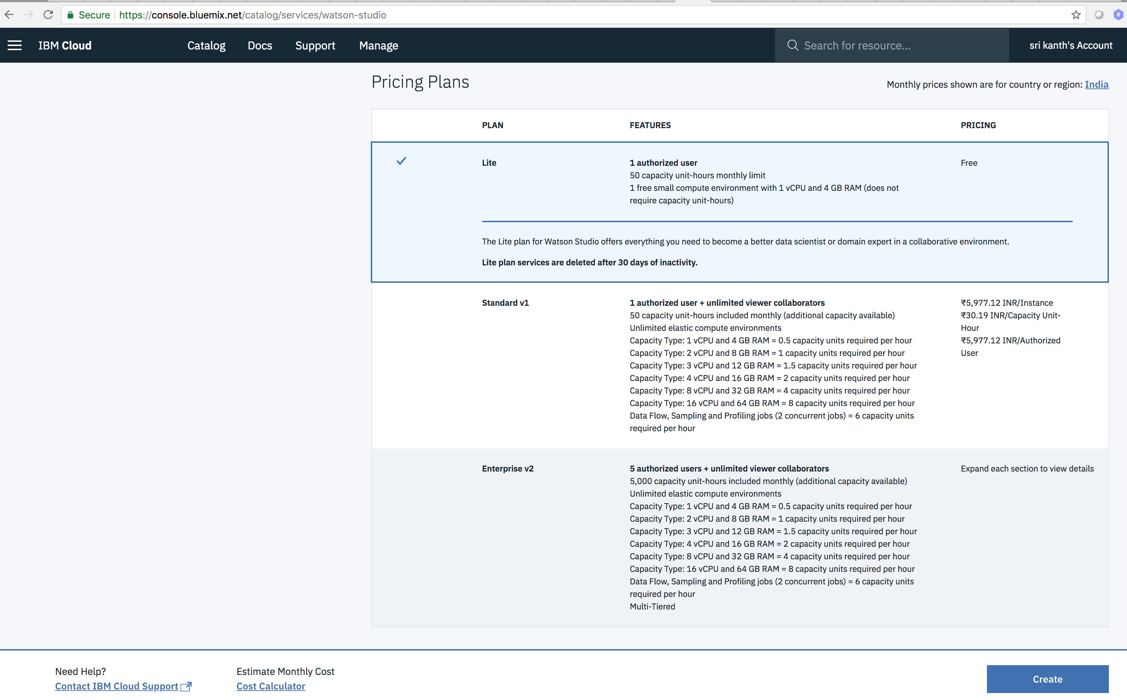Screen dimensions: 1127x700
Task: Click '₹5,977.12 INR/Instance' price text
Action: pos(1006,303)
